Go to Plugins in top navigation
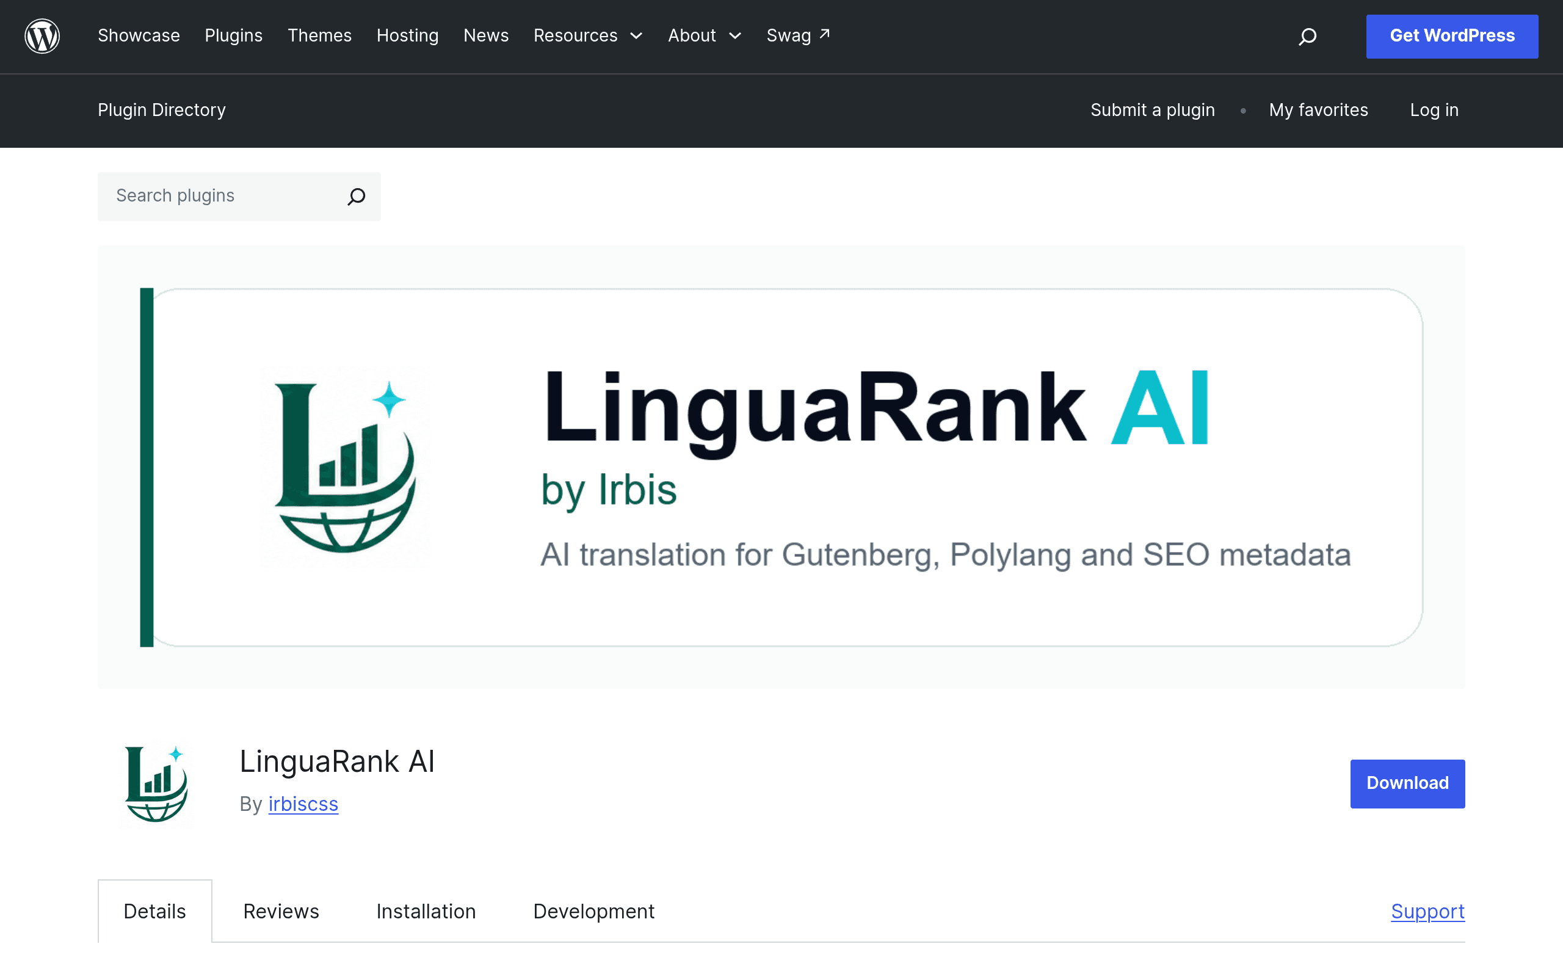1563x977 pixels. click(234, 35)
